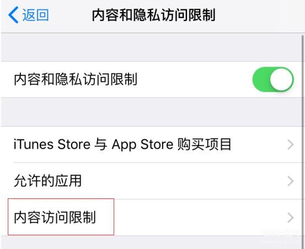305x249 pixels.
Task: Open 内容访问限制 settings
Action: pyautogui.click(x=152, y=218)
